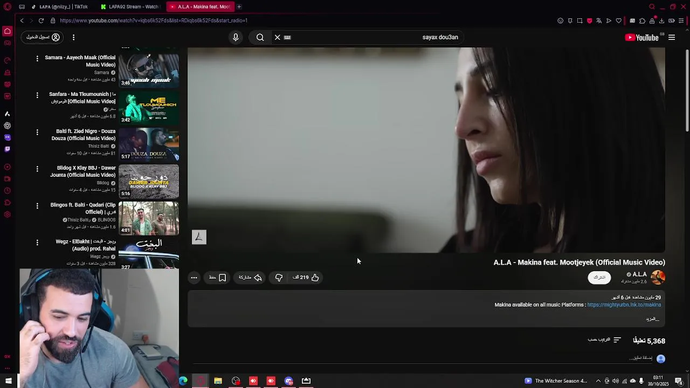Show hidden system tray icons
The width and height of the screenshot is (690, 388).
(598, 381)
